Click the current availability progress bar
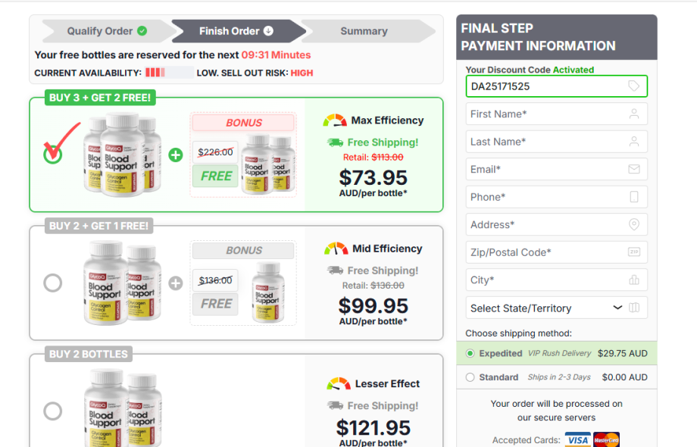 (170, 73)
